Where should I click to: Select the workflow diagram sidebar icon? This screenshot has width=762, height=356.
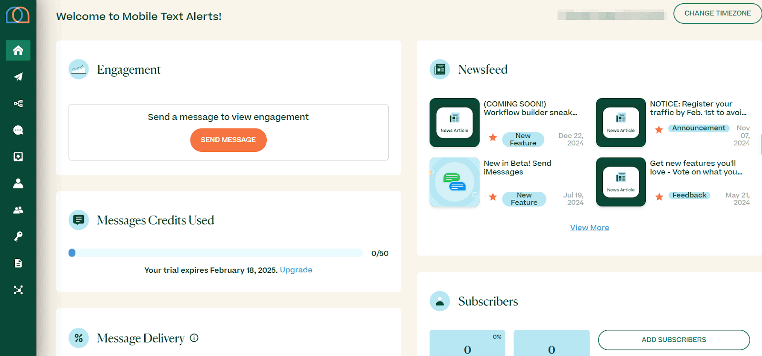(x=18, y=104)
